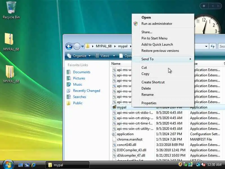Click the Explorer Search box
This screenshot has width=225, height=169.
tap(221, 46)
